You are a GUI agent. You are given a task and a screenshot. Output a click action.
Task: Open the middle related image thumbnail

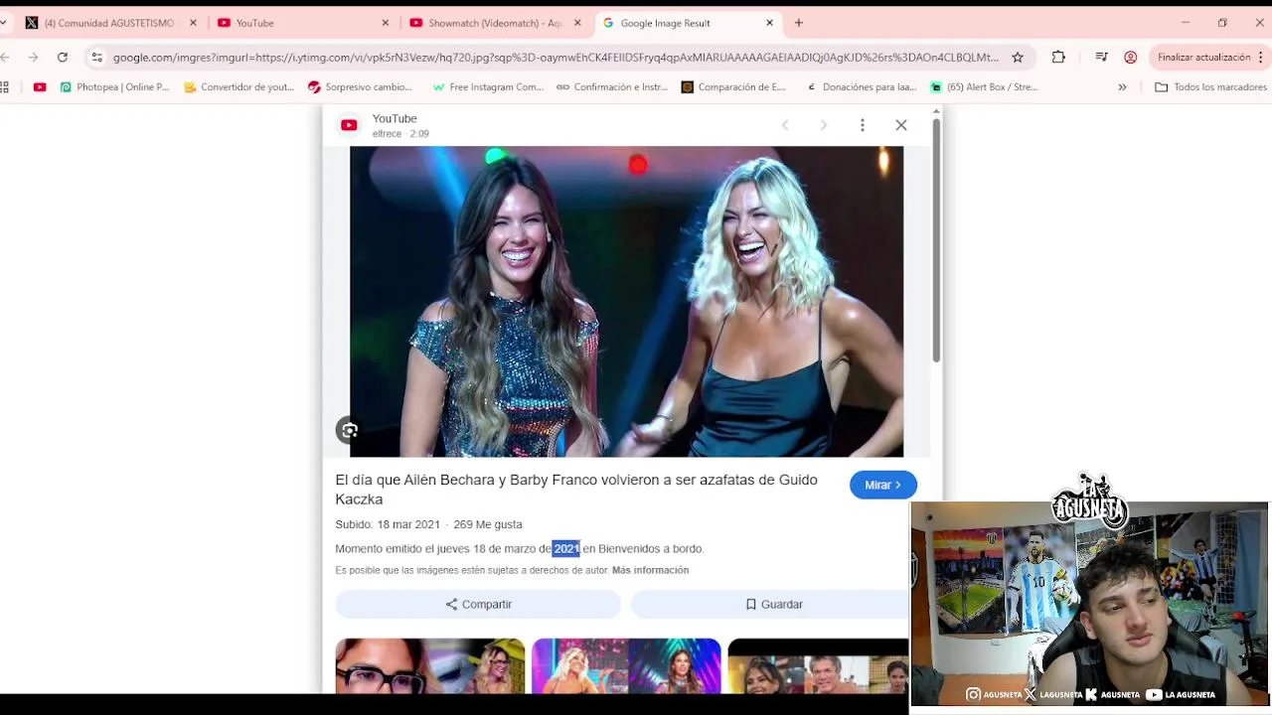pyautogui.click(x=626, y=665)
